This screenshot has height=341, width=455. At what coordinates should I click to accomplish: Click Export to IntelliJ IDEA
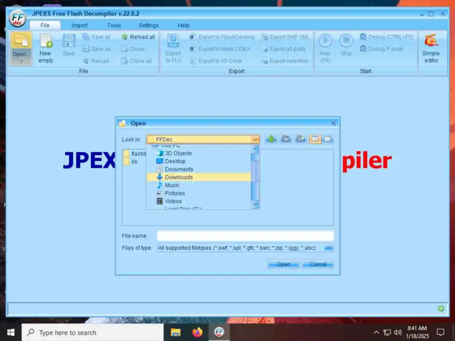pyautogui.click(x=220, y=49)
